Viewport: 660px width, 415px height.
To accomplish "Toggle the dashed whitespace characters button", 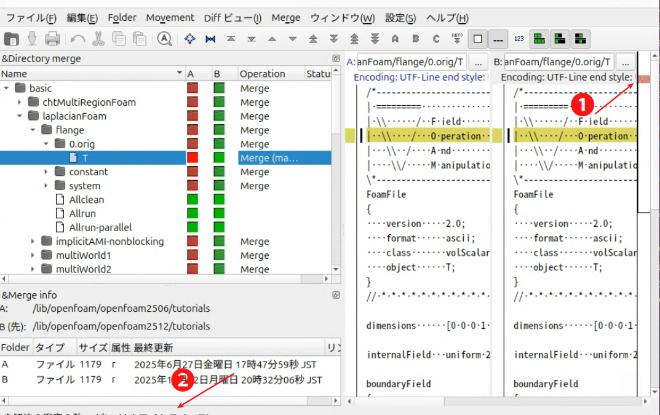I will (498, 39).
